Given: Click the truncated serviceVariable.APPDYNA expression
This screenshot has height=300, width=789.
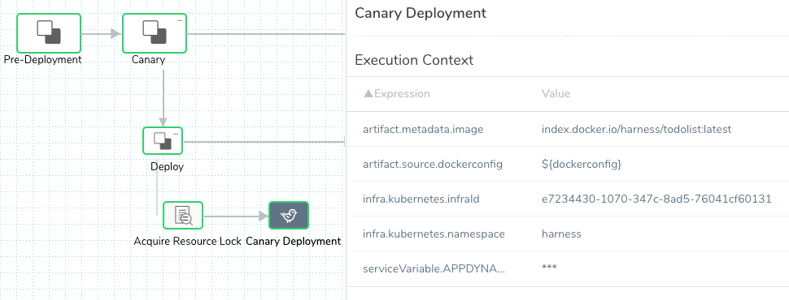Looking at the screenshot, I should (x=434, y=268).
